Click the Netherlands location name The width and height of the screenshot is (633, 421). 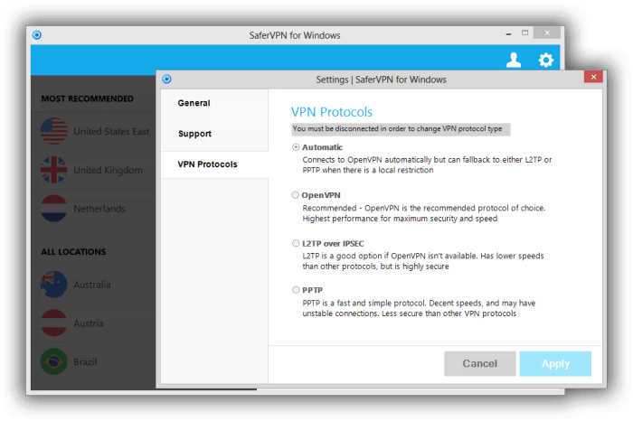coord(99,209)
